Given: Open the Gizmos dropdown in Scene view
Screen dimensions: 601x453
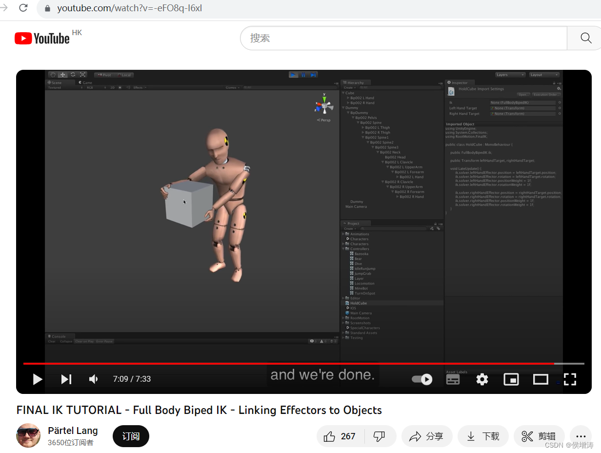Looking at the screenshot, I should coord(232,88).
